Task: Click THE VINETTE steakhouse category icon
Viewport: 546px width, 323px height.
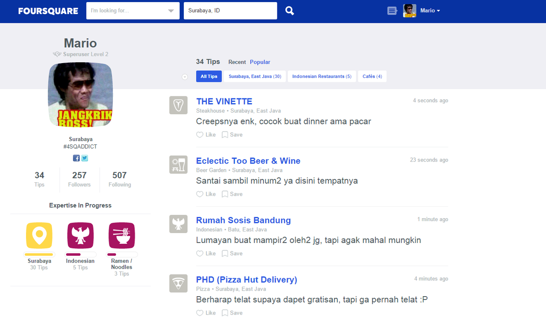Action: (x=178, y=105)
